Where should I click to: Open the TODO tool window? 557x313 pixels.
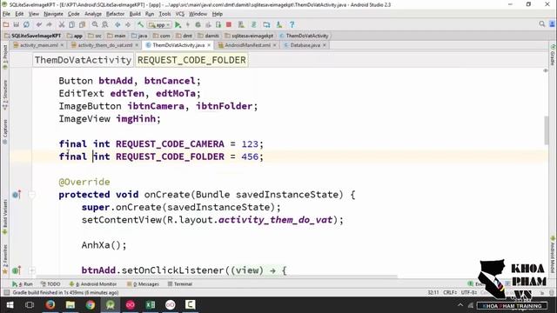(x=50, y=284)
